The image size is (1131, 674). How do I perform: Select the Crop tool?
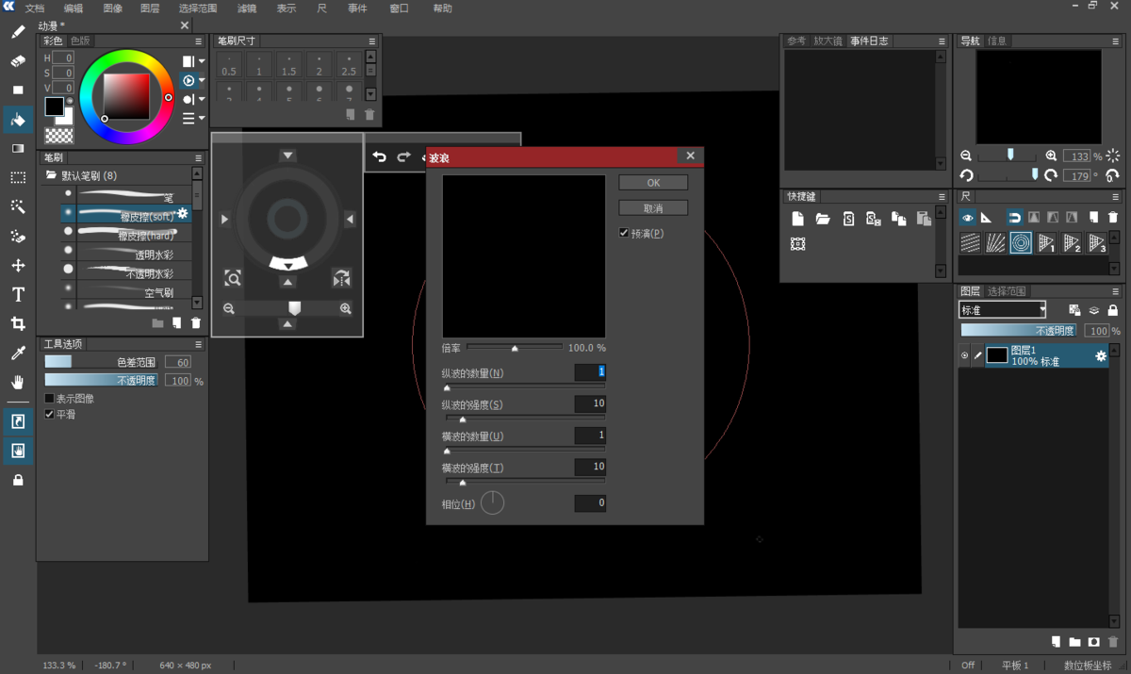[18, 324]
